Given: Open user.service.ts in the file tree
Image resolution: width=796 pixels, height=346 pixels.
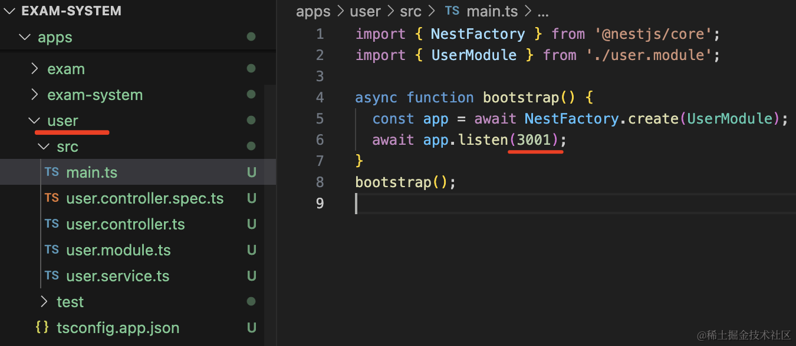Looking at the screenshot, I should pos(117,276).
